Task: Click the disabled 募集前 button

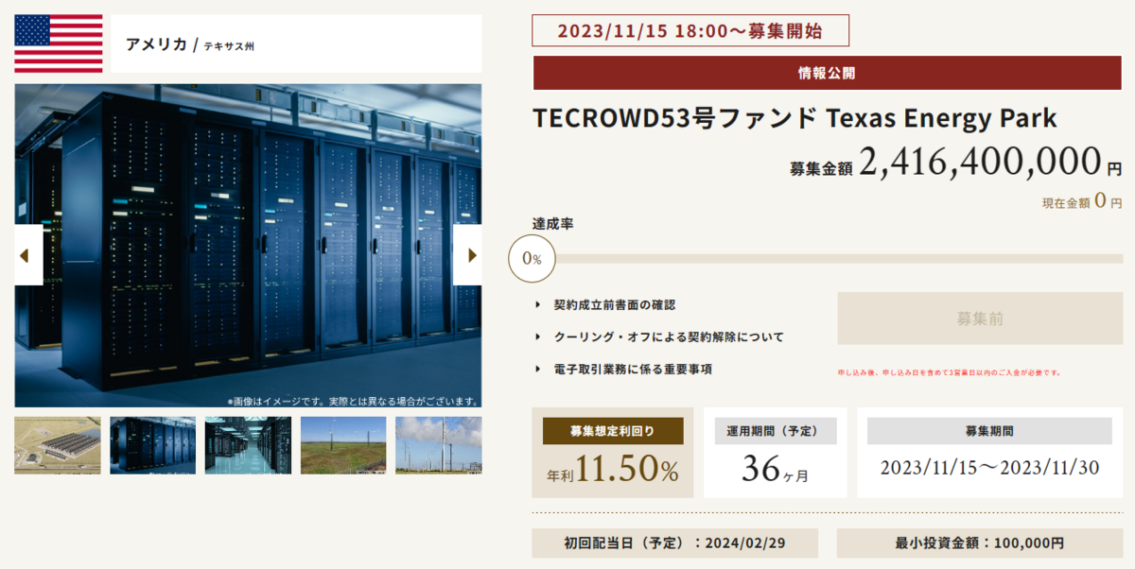Action: point(980,319)
